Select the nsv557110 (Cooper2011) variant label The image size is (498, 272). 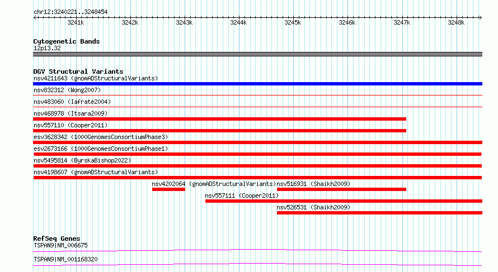tap(71, 125)
